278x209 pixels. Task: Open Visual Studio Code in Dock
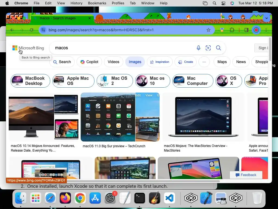click(x=169, y=198)
